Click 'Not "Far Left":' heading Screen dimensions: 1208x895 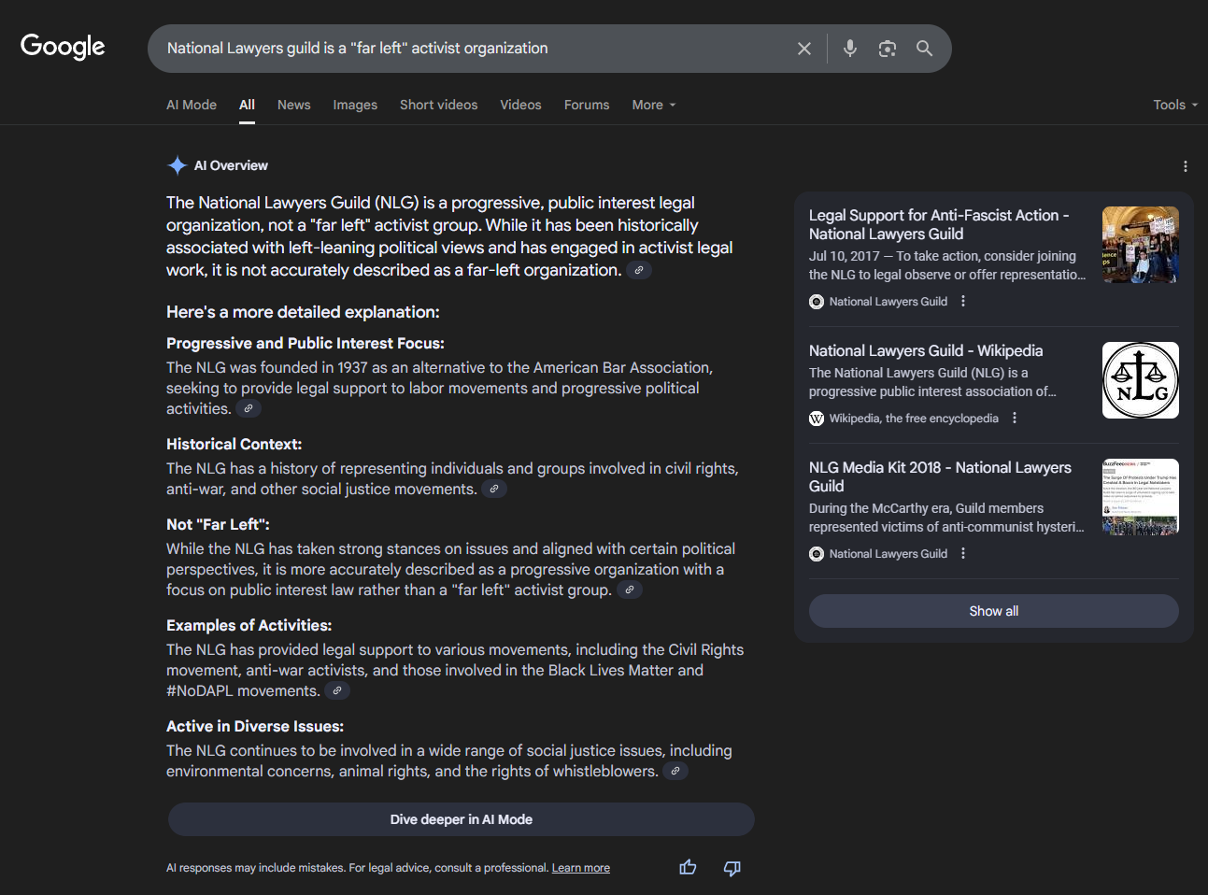click(x=218, y=525)
